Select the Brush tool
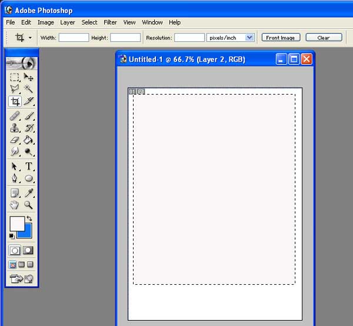353x326 pixels. pyautogui.click(x=29, y=116)
